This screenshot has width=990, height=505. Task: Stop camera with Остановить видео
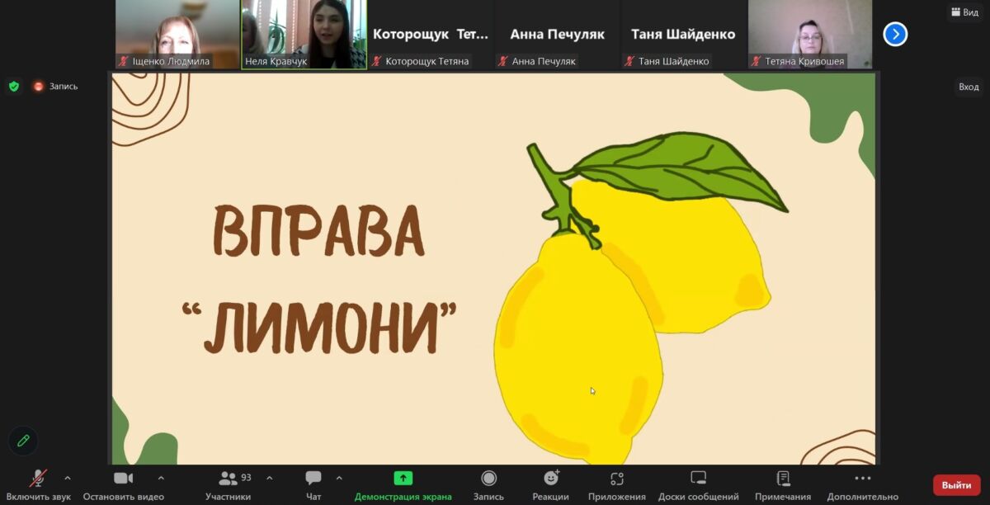pyautogui.click(x=124, y=485)
